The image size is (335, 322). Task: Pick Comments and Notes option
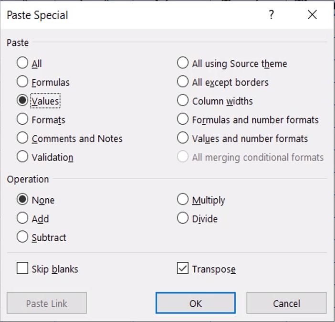22,138
